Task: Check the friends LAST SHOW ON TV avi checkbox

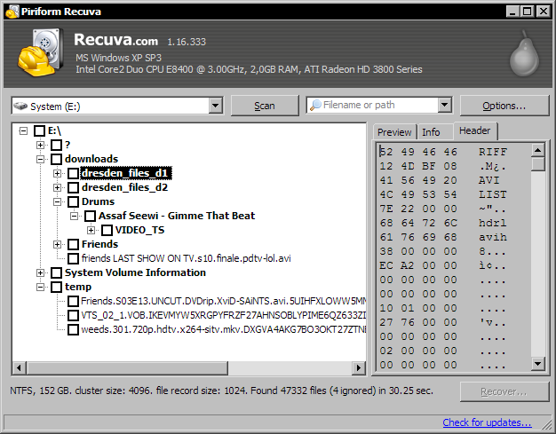Action: [x=74, y=258]
